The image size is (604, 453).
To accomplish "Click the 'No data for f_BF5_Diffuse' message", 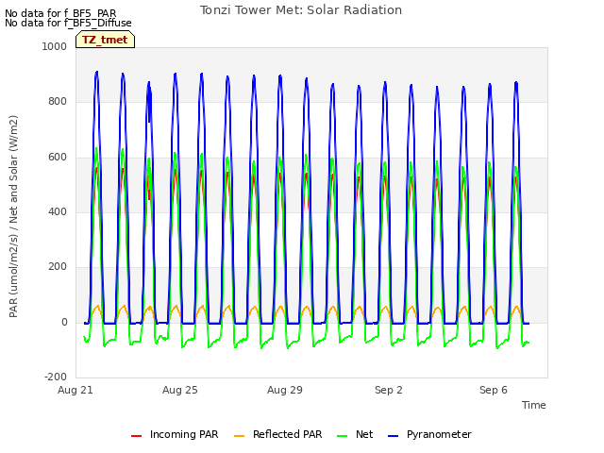I will coord(68,23).
